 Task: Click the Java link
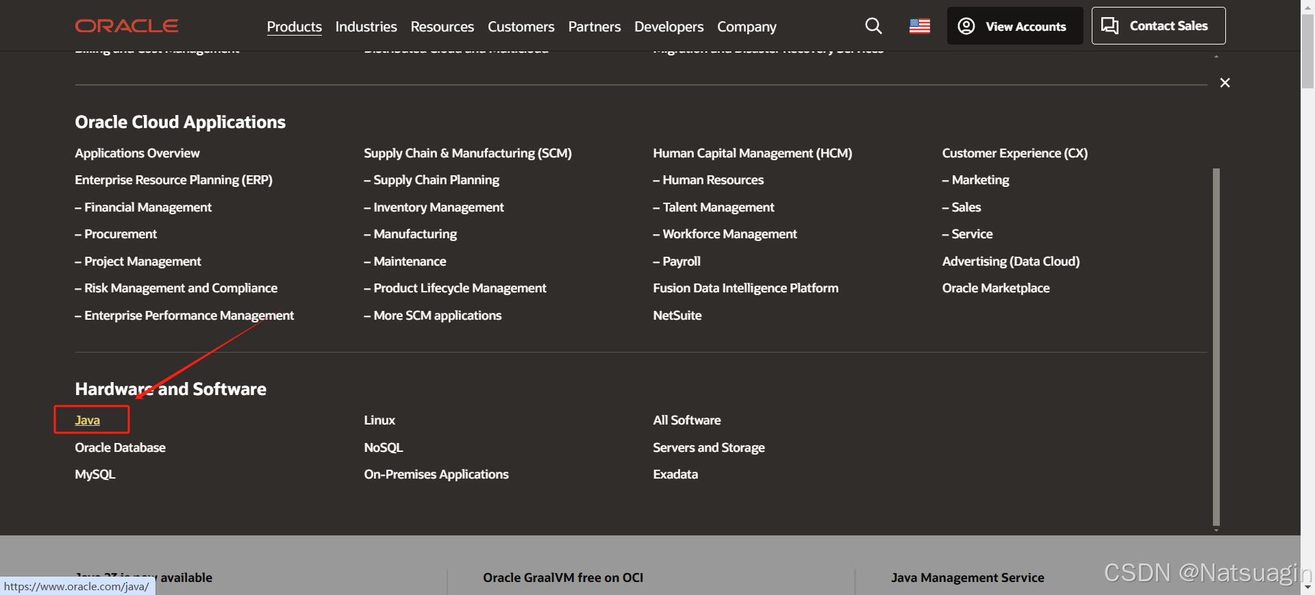(x=88, y=420)
